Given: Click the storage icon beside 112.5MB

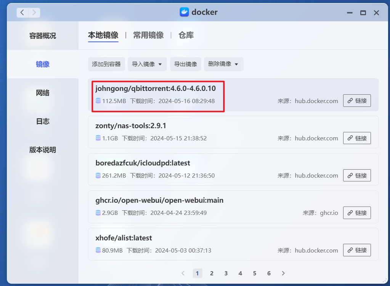Looking at the screenshot, I should (98, 101).
